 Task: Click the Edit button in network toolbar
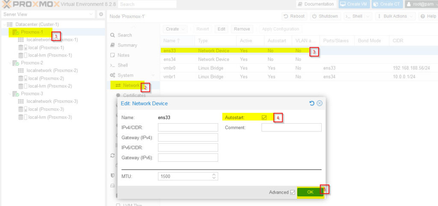coord(222,29)
